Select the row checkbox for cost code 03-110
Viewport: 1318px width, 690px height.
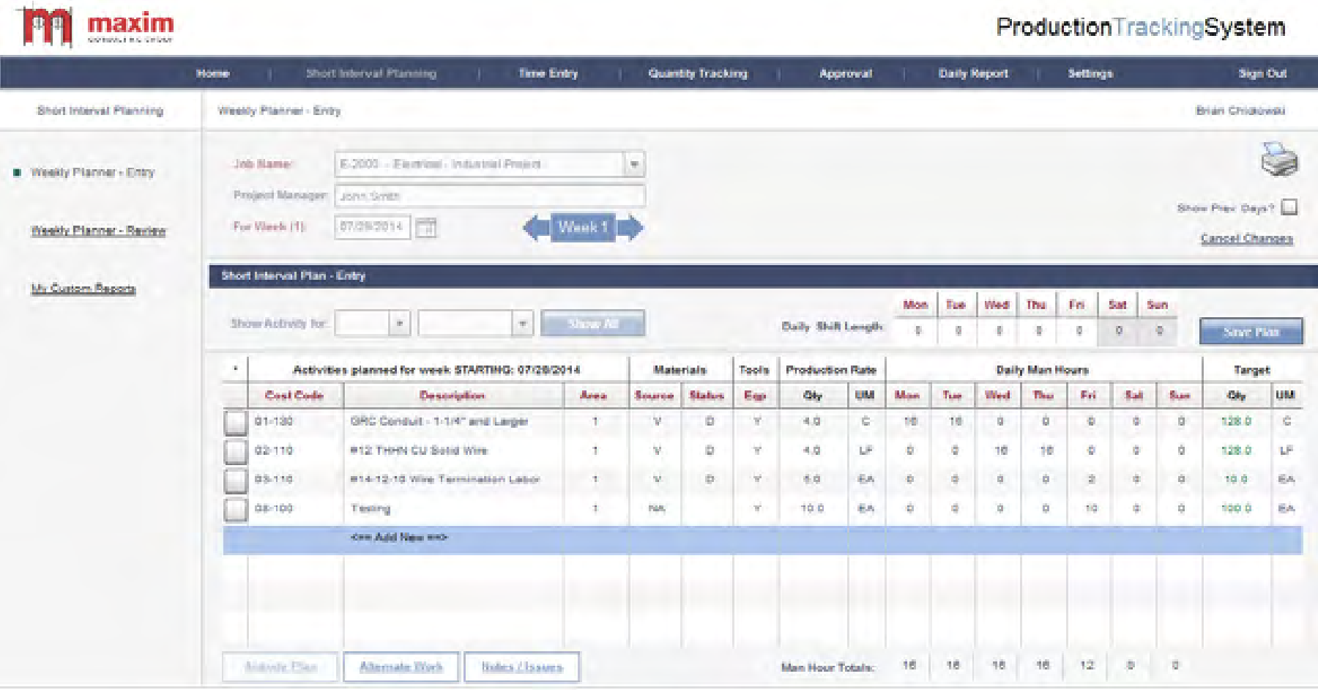pos(235,481)
